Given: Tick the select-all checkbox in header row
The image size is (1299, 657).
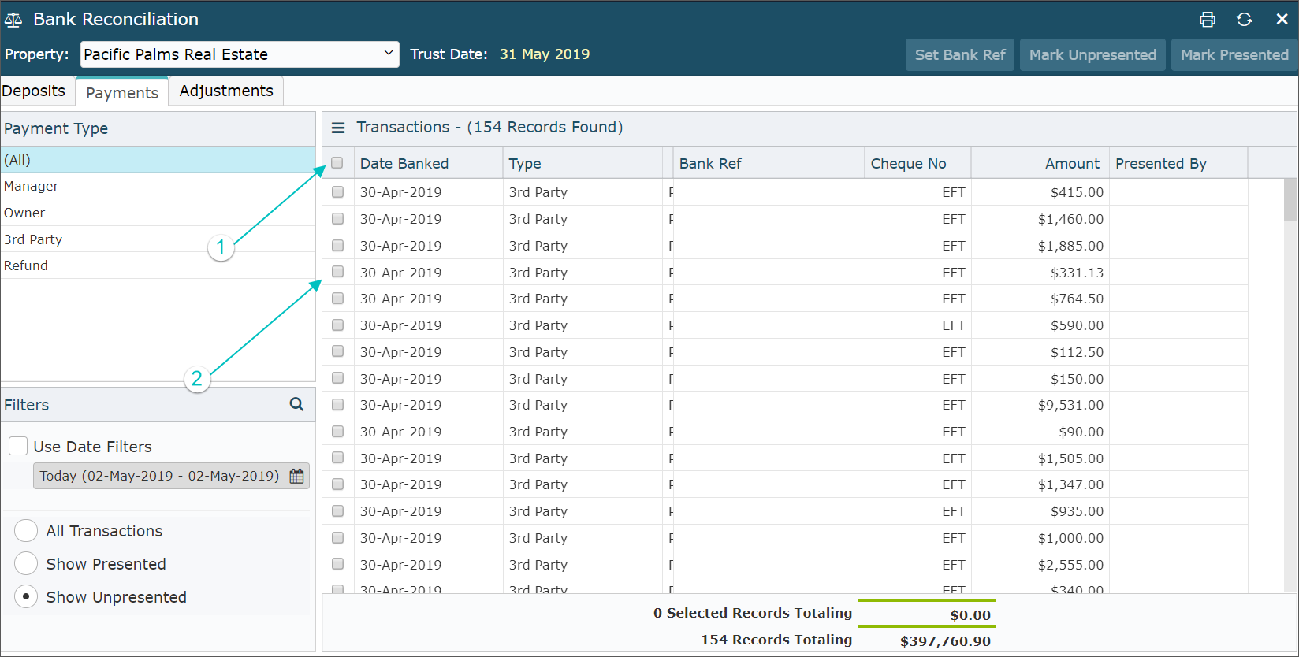Looking at the screenshot, I should click(337, 163).
